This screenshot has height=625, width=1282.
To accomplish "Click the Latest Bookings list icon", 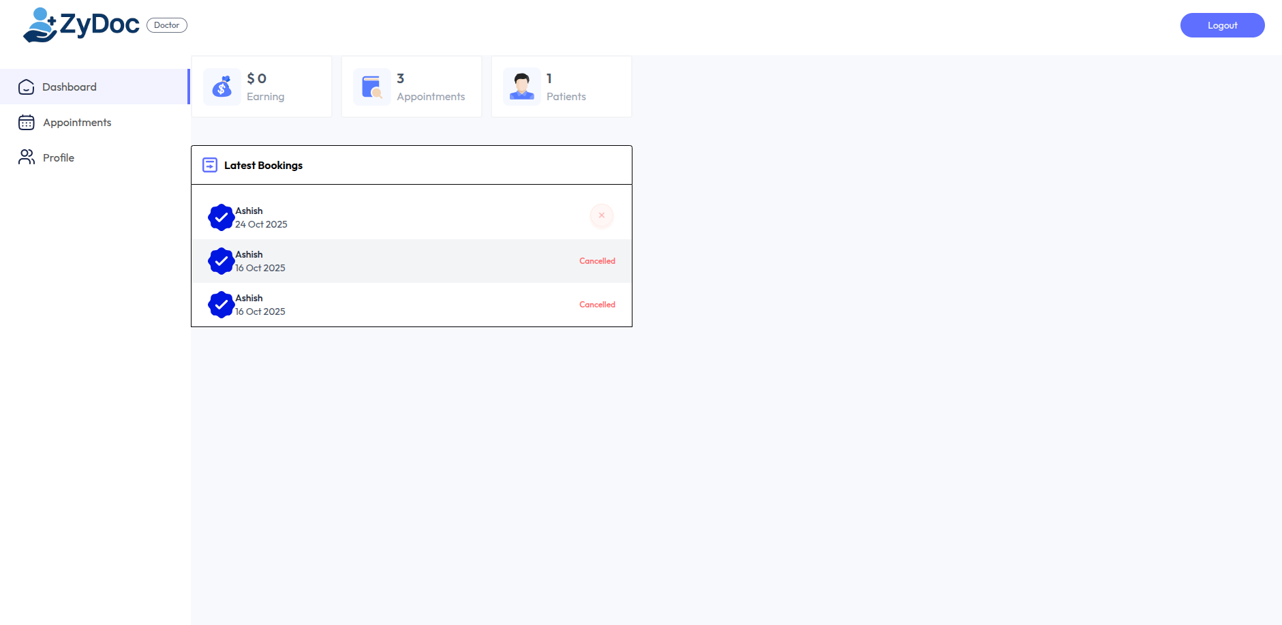I will coord(210,165).
